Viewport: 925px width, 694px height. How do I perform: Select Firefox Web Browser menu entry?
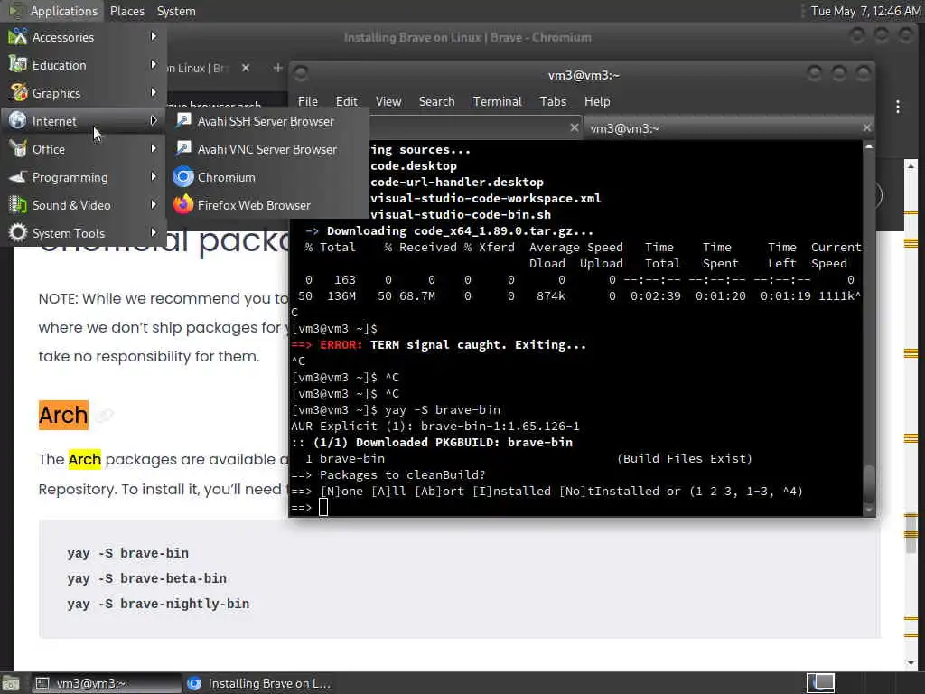(x=268, y=205)
